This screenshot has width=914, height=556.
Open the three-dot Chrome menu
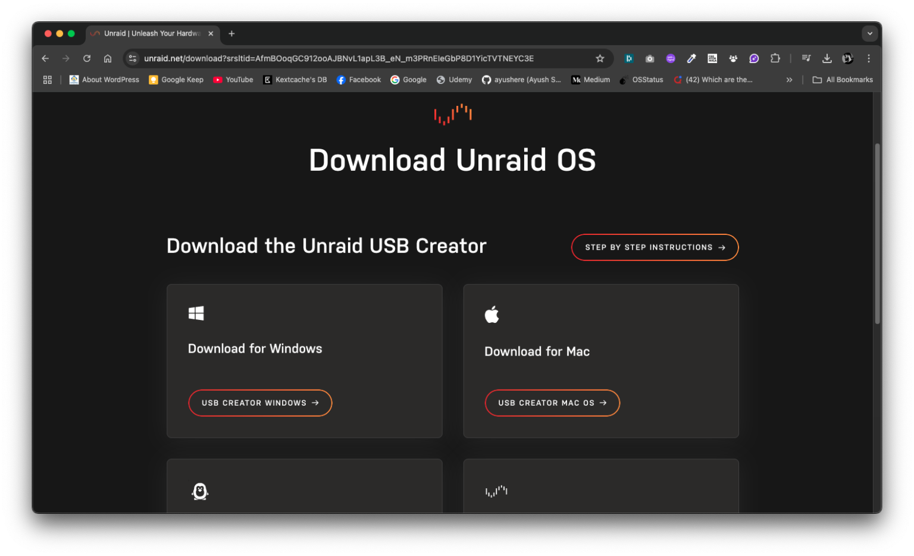[x=868, y=58]
